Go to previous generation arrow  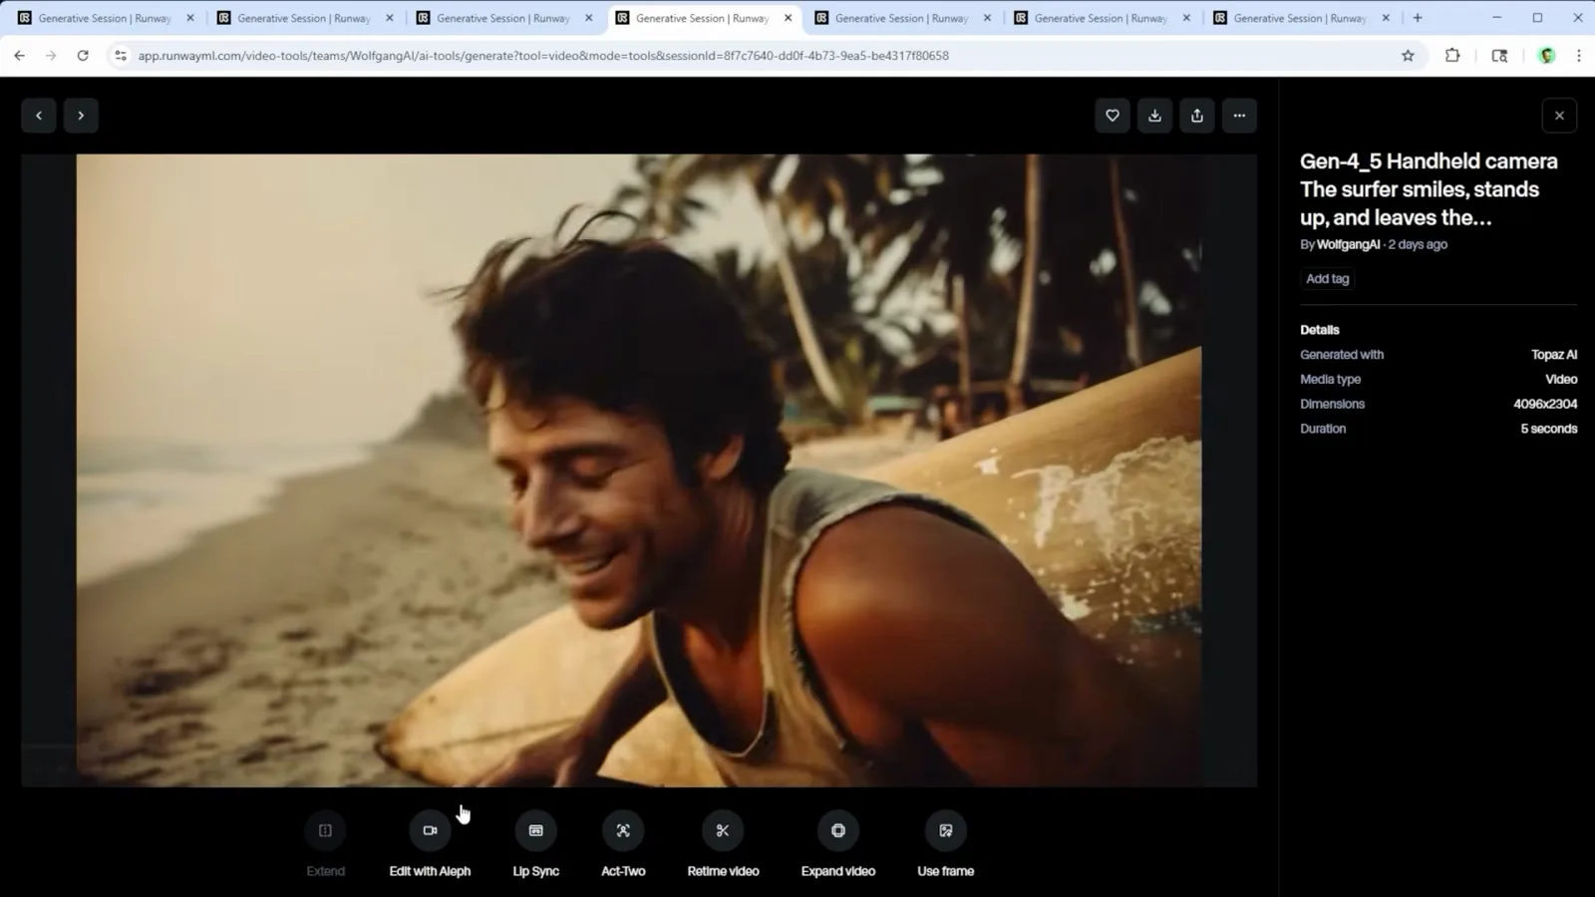point(39,116)
